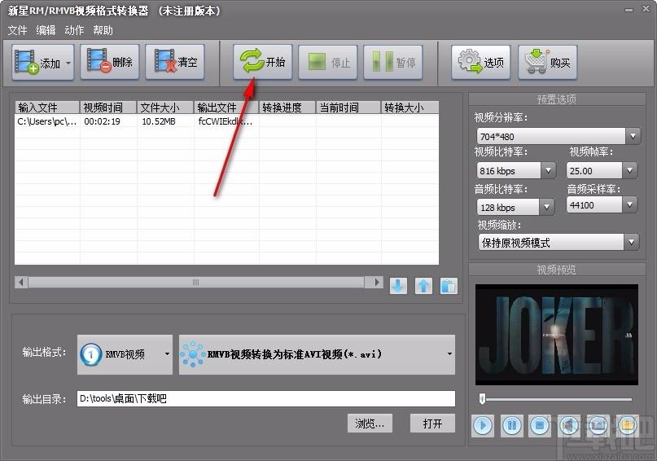Minimize the converter window

click(x=629, y=10)
